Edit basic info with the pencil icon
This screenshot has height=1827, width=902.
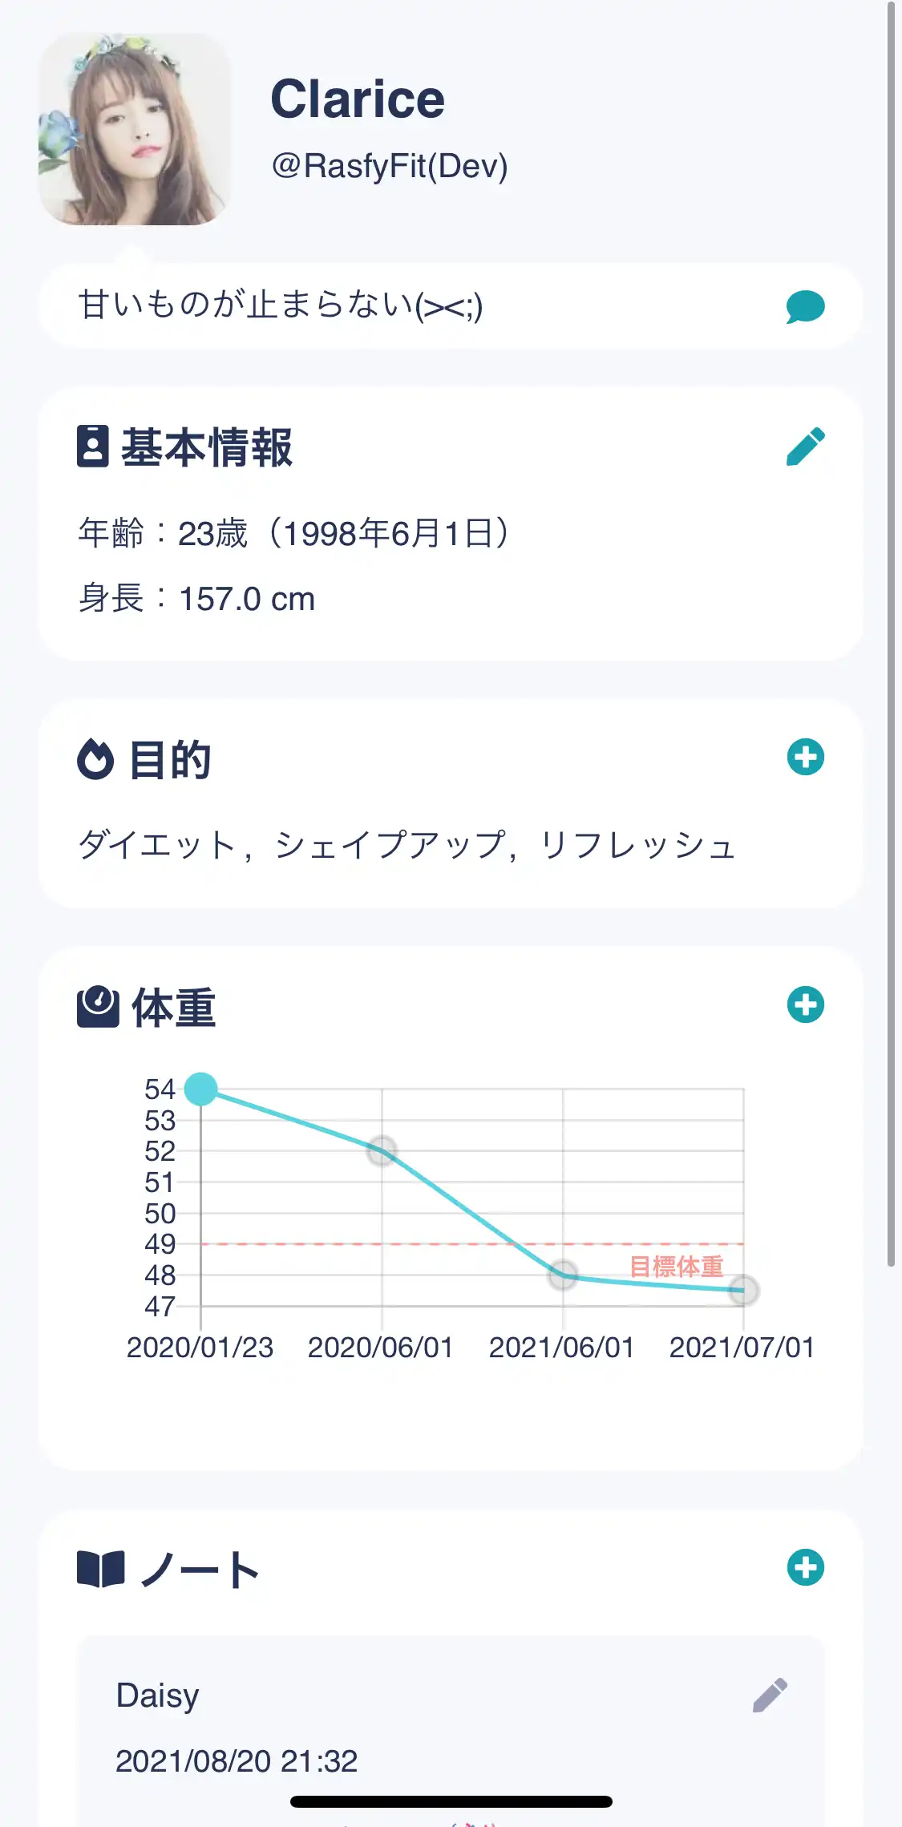(x=806, y=447)
